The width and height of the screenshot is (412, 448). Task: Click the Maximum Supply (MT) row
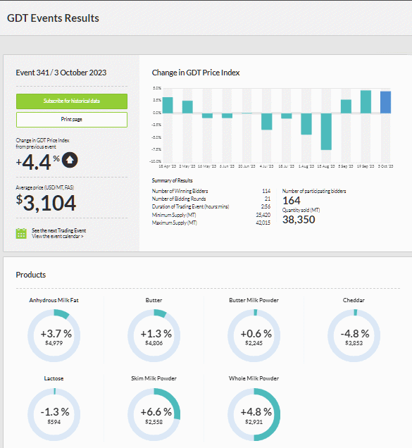pos(211,223)
